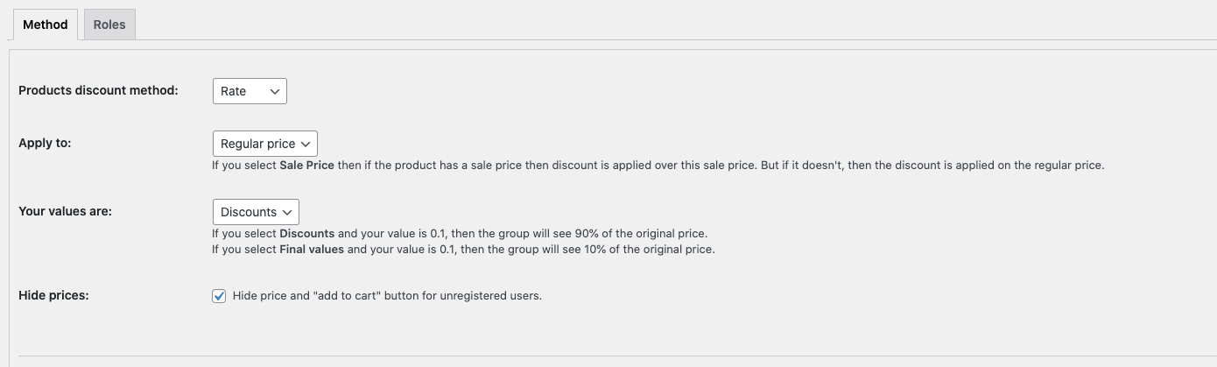The height and width of the screenshot is (367, 1217).
Task: Open the Products discount method Rate dropdown
Action: 250,91
